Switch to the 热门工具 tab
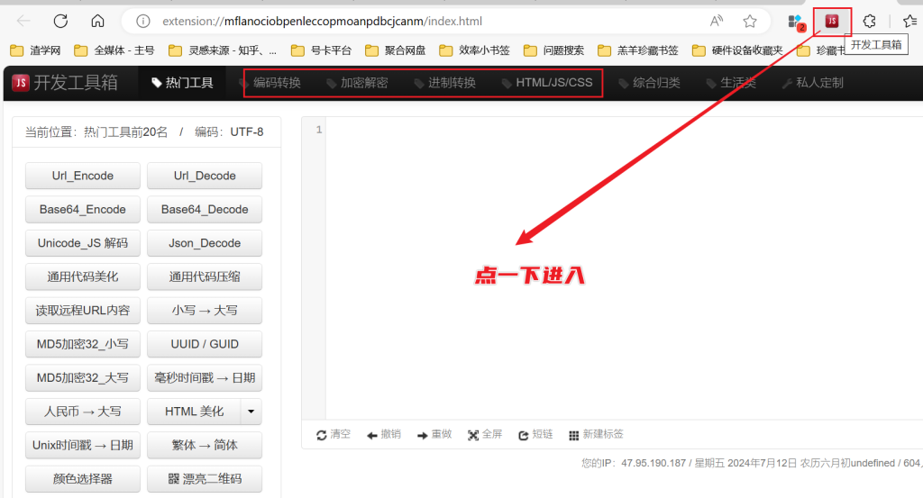 182,83
